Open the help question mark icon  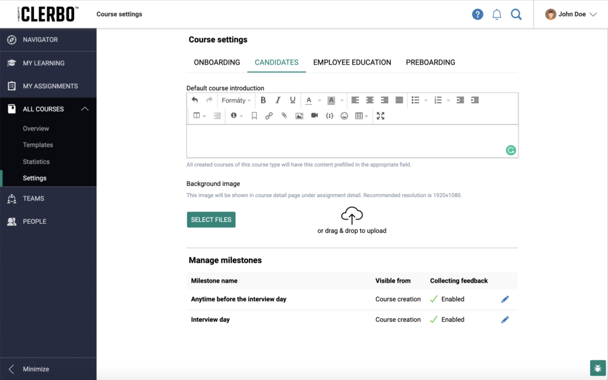(x=477, y=14)
